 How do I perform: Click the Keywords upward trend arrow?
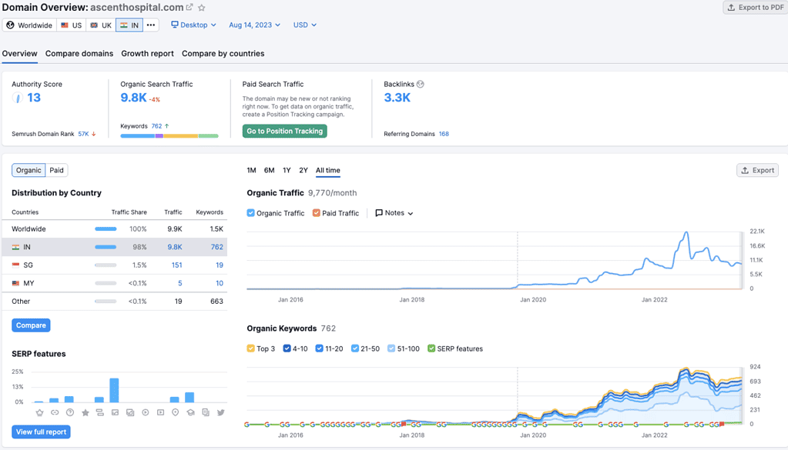click(167, 126)
